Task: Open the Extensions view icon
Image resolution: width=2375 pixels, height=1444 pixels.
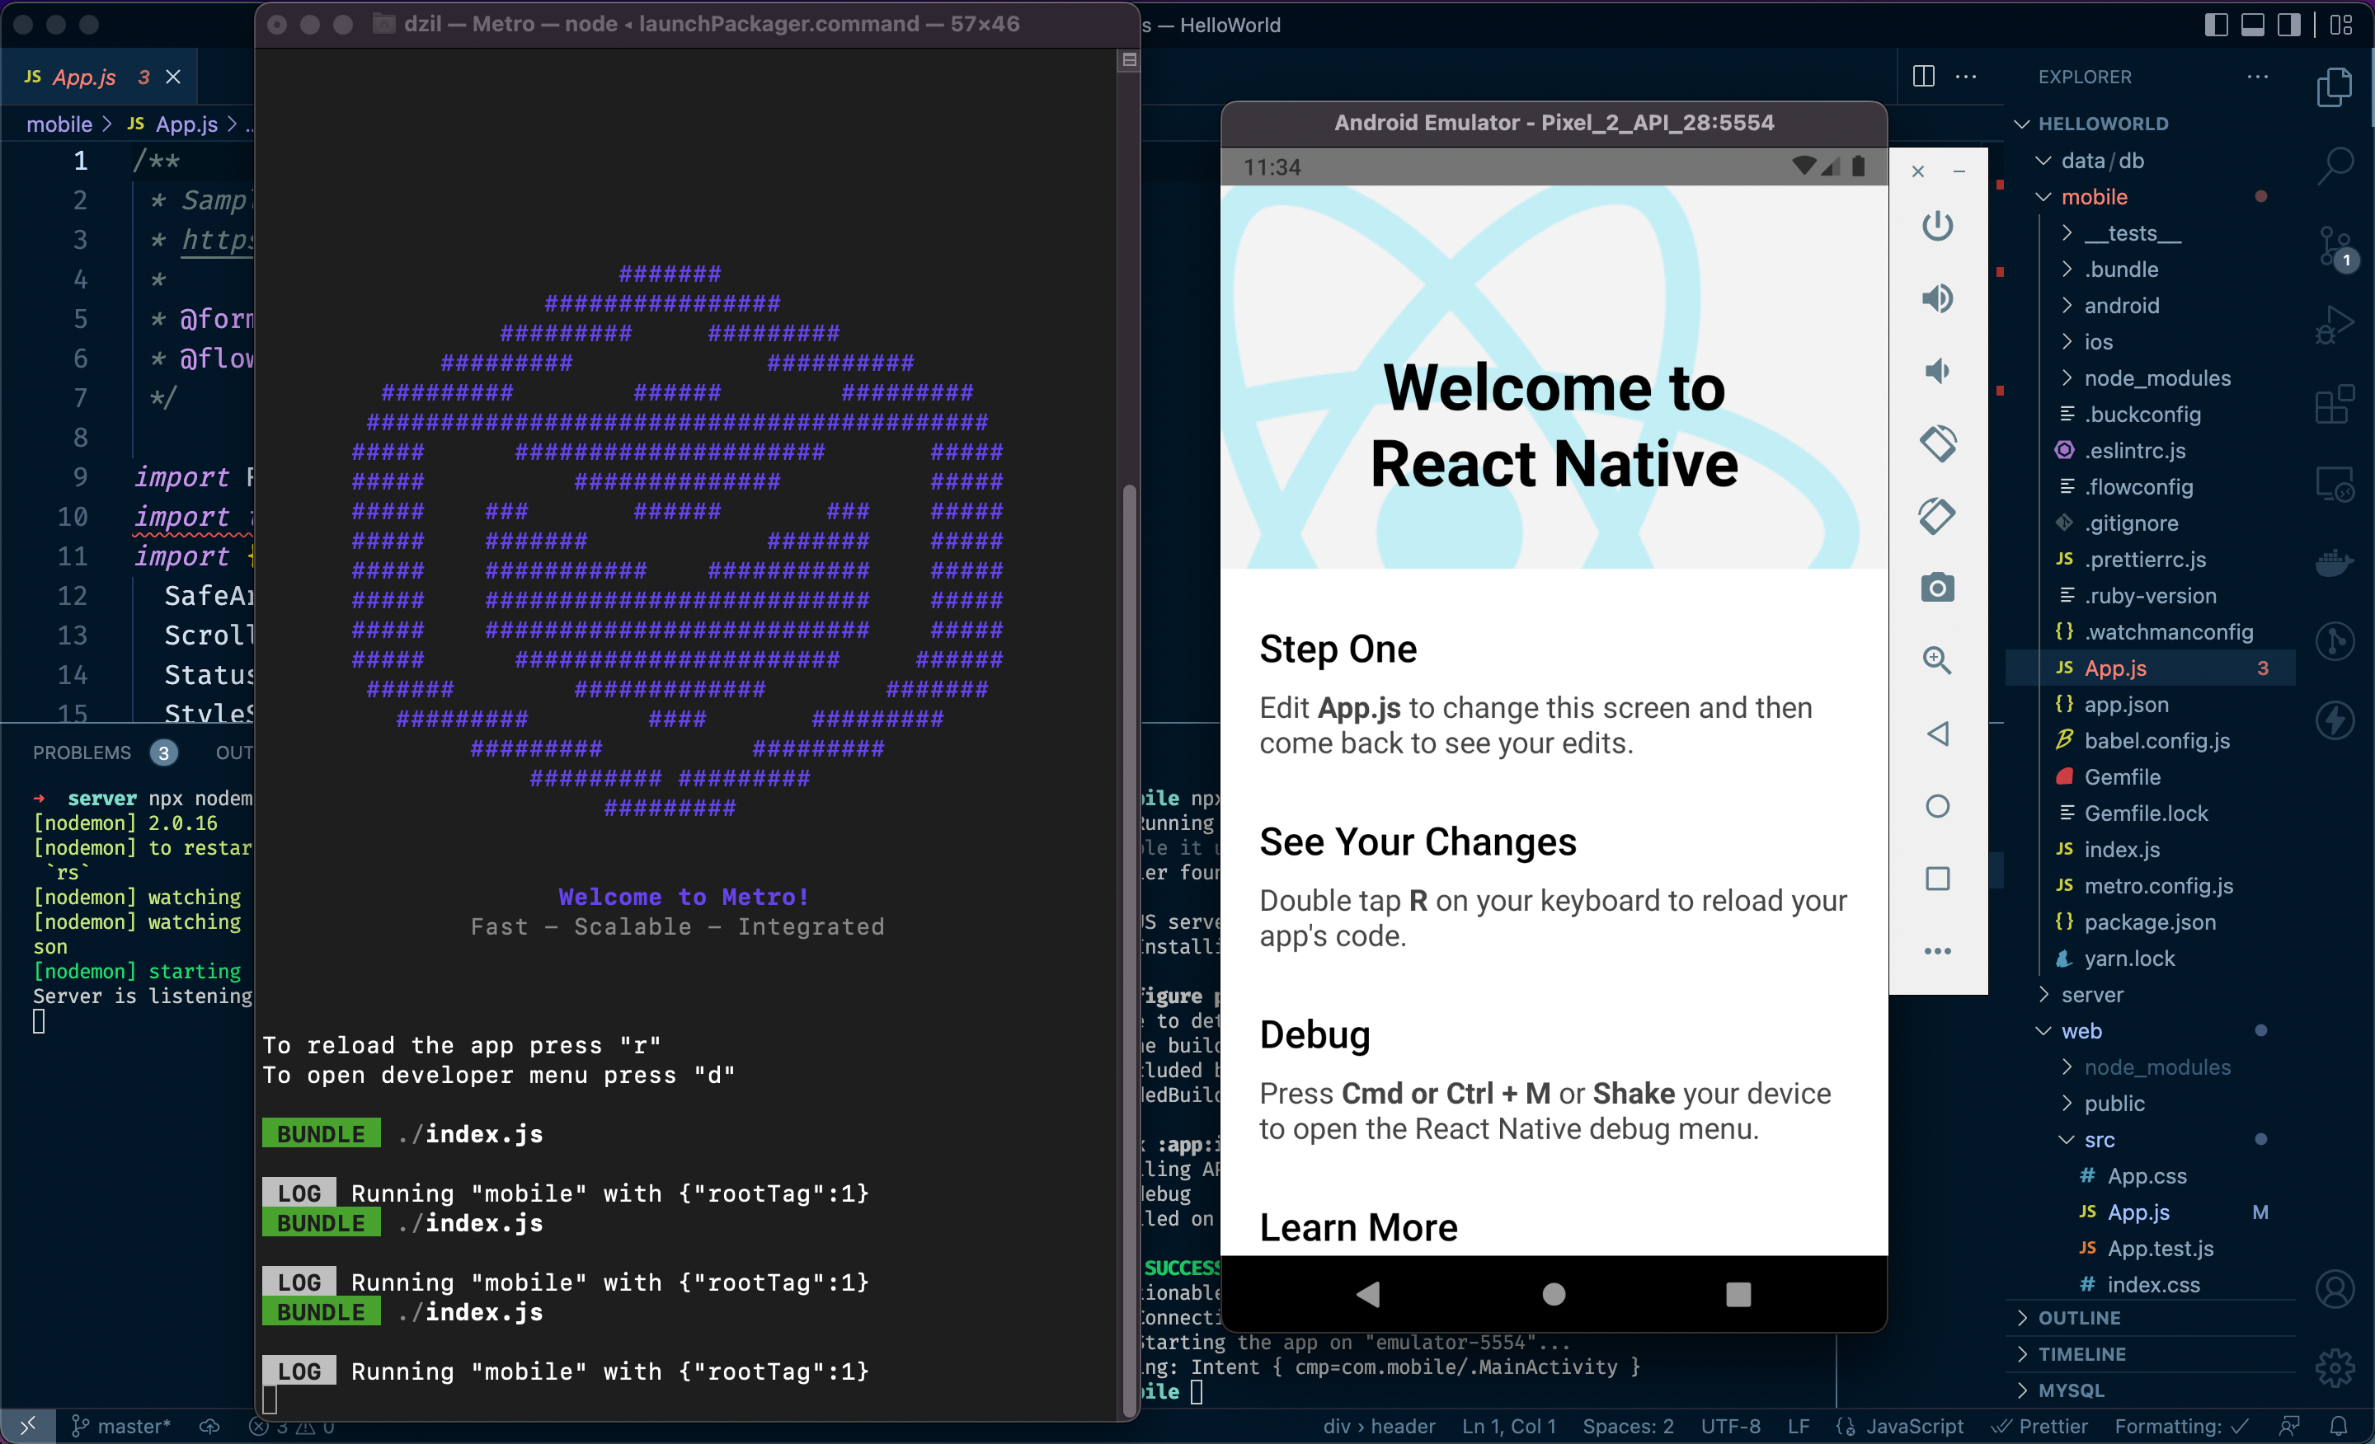Action: coord(2336,405)
